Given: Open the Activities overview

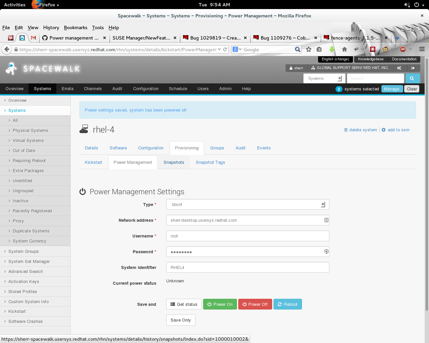Looking at the screenshot, I should tap(15, 5).
